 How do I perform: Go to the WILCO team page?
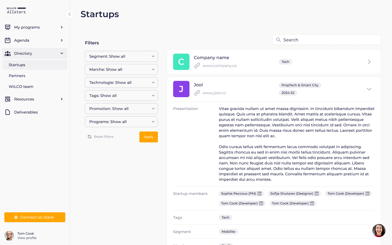pyautogui.click(x=21, y=87)
